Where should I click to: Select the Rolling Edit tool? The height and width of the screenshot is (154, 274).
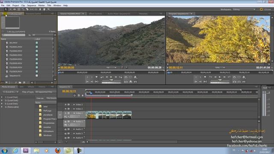pos(19,9)
